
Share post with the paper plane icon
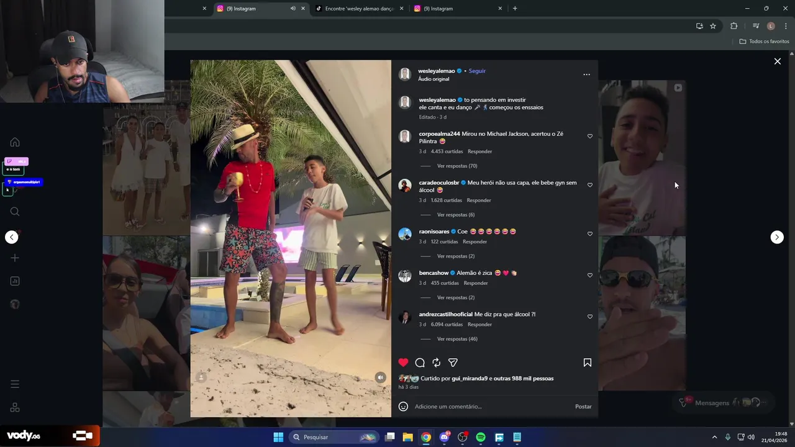pos(453,363)
